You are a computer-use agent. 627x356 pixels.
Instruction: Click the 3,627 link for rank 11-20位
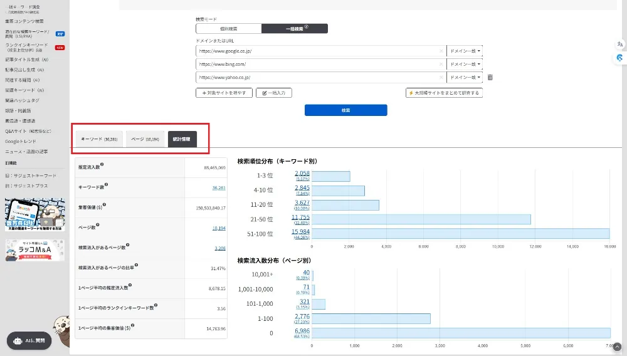click(x=302, y=202)
